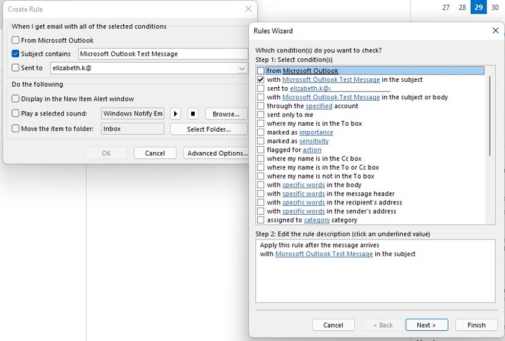Select calendar date 30
The width and height of the screenshot is (505, 341).
(495, 7)
